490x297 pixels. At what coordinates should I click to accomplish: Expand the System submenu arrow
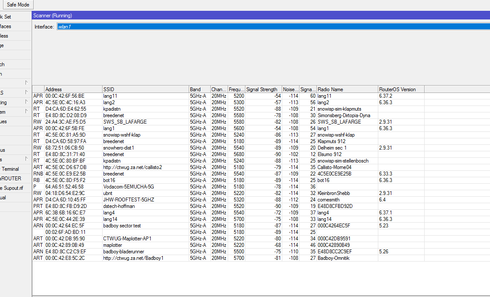[26, 112]
